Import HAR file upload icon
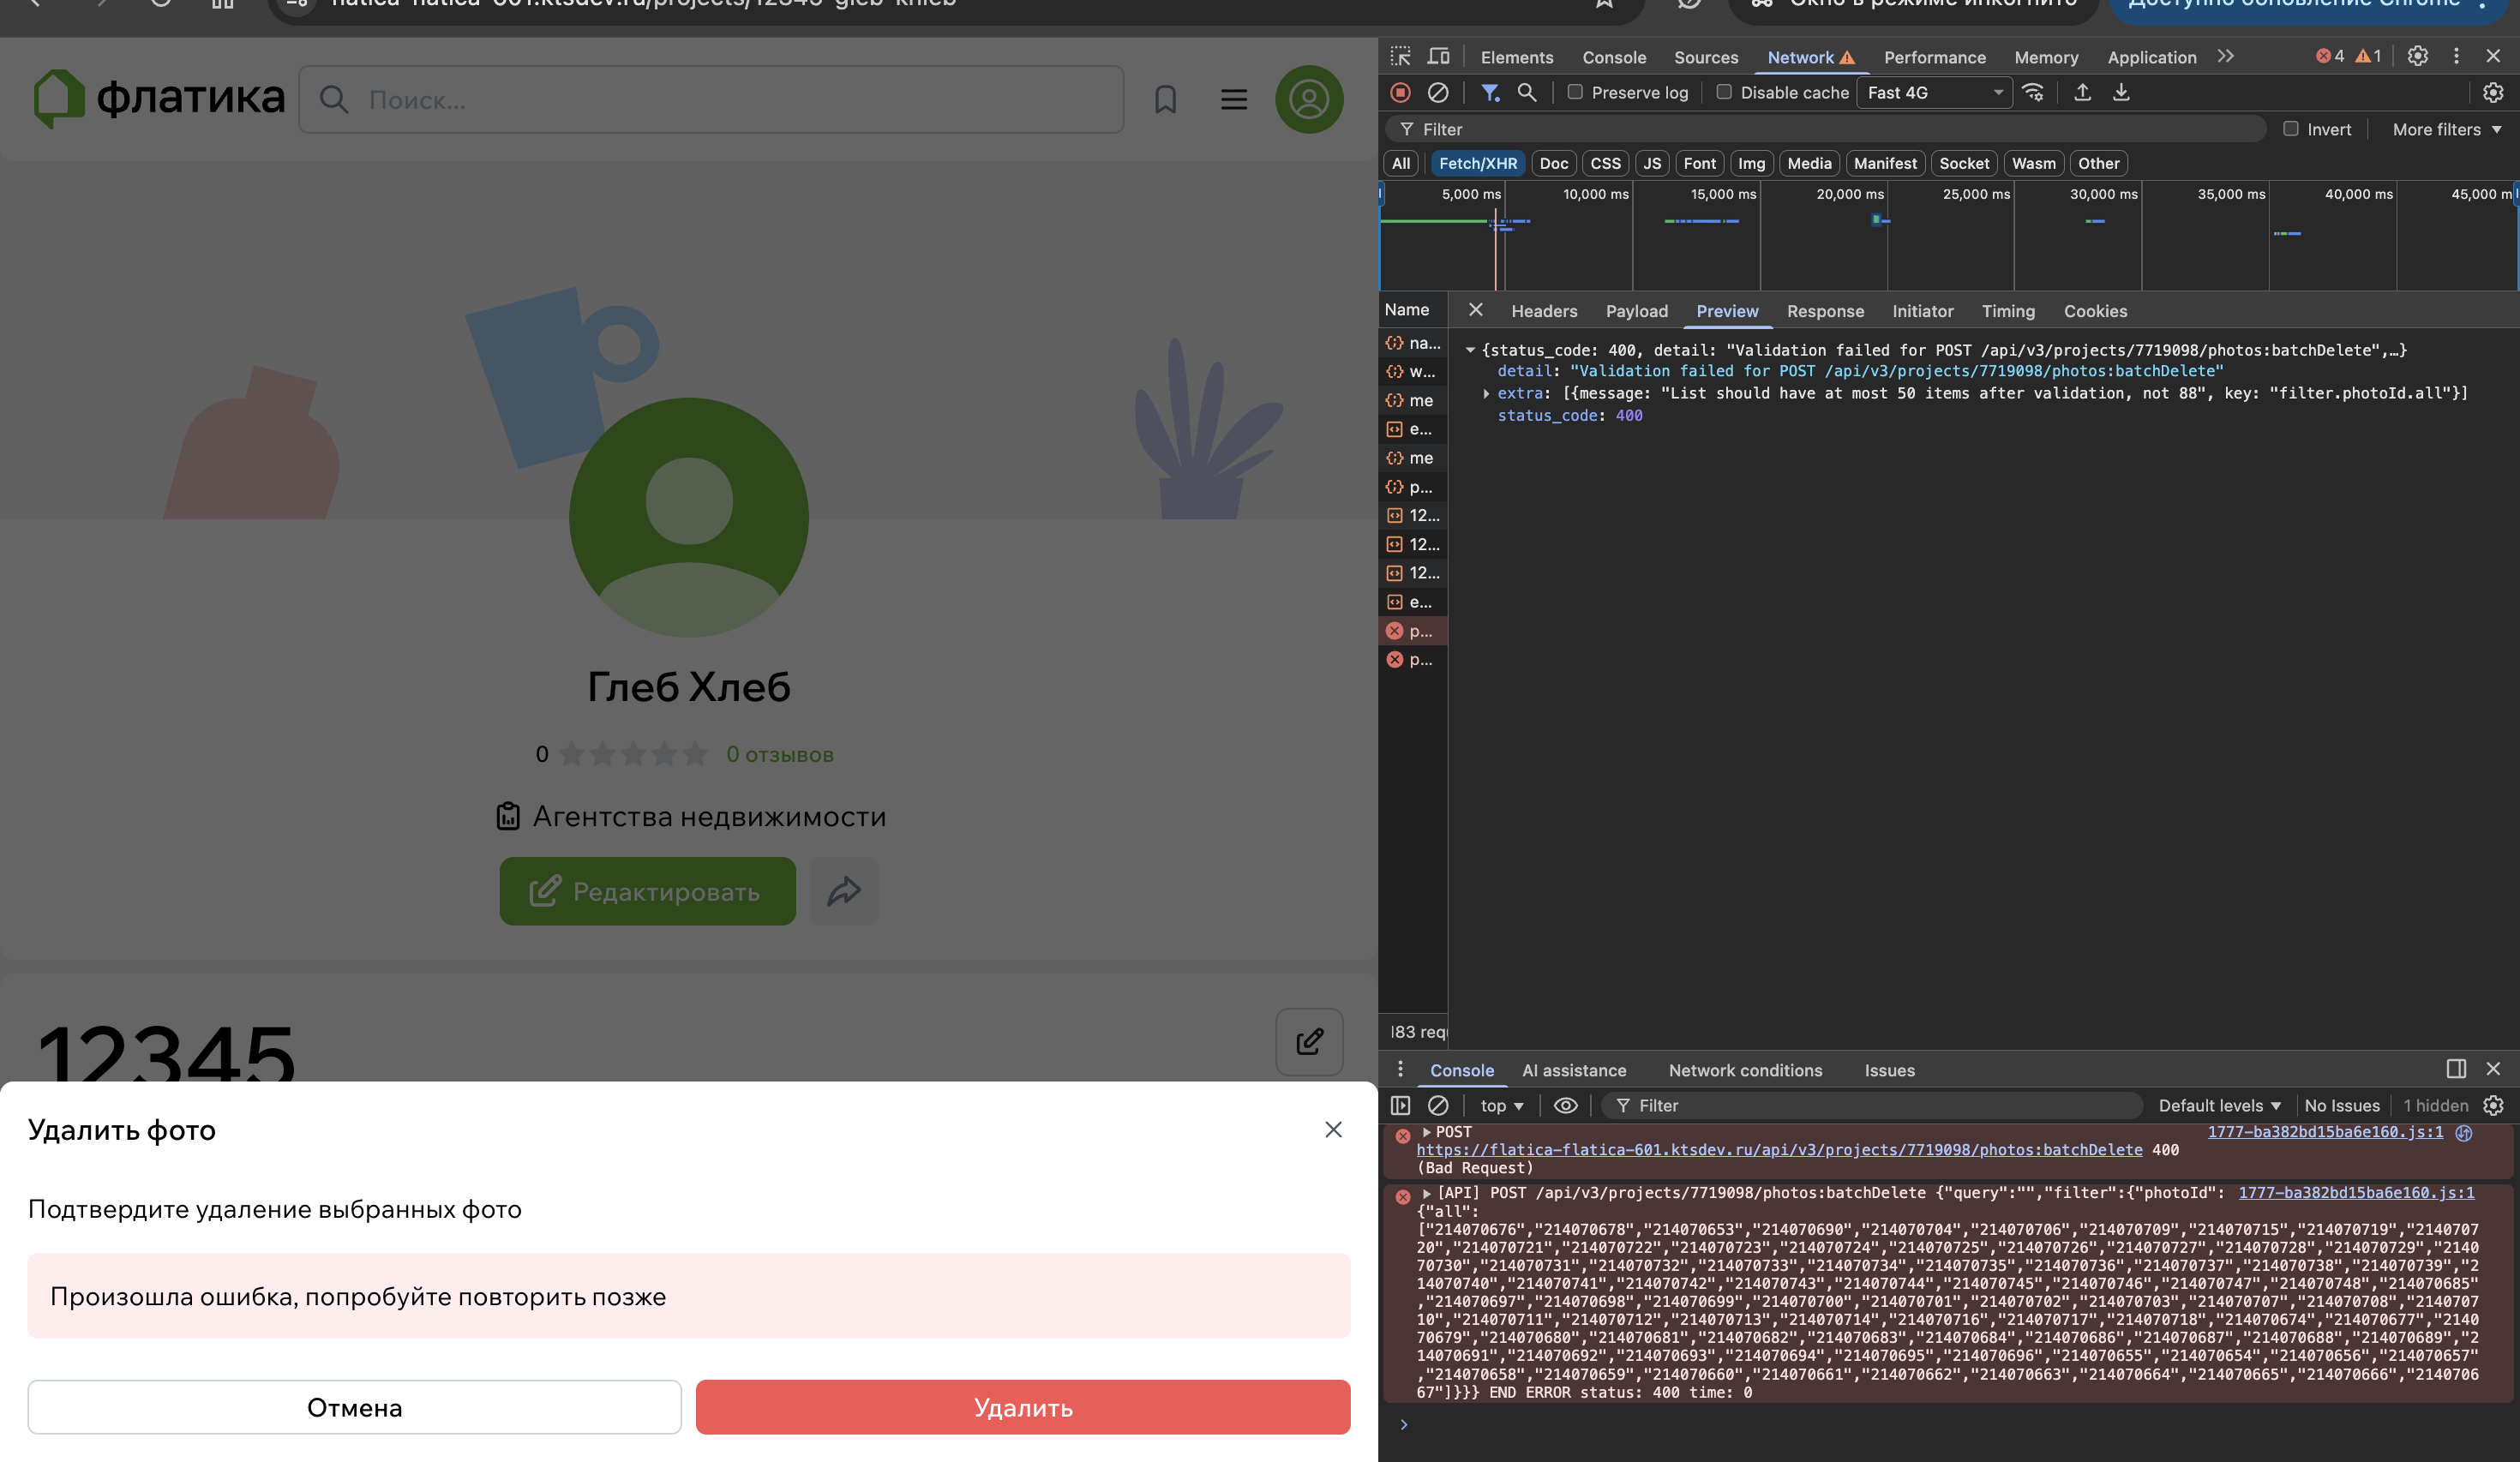2520x1462 pixels. (x=2082, y=92)
